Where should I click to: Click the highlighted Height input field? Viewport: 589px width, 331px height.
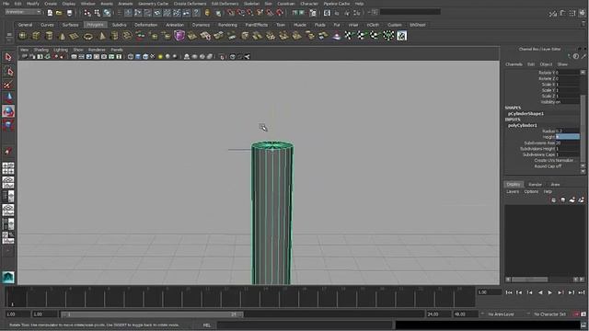[567, 137]
